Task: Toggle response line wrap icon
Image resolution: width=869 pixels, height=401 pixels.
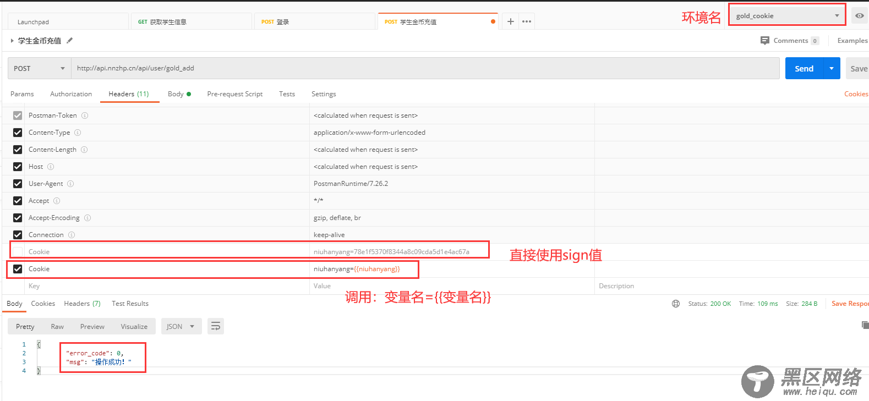Action: pos(216,326)
